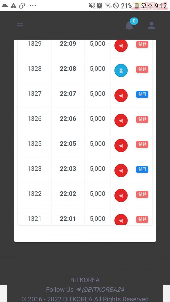Tap the Wi-Fi icon in status bar
The width and height of the screenshot is (170, 302).
click(x=108, y=6)
